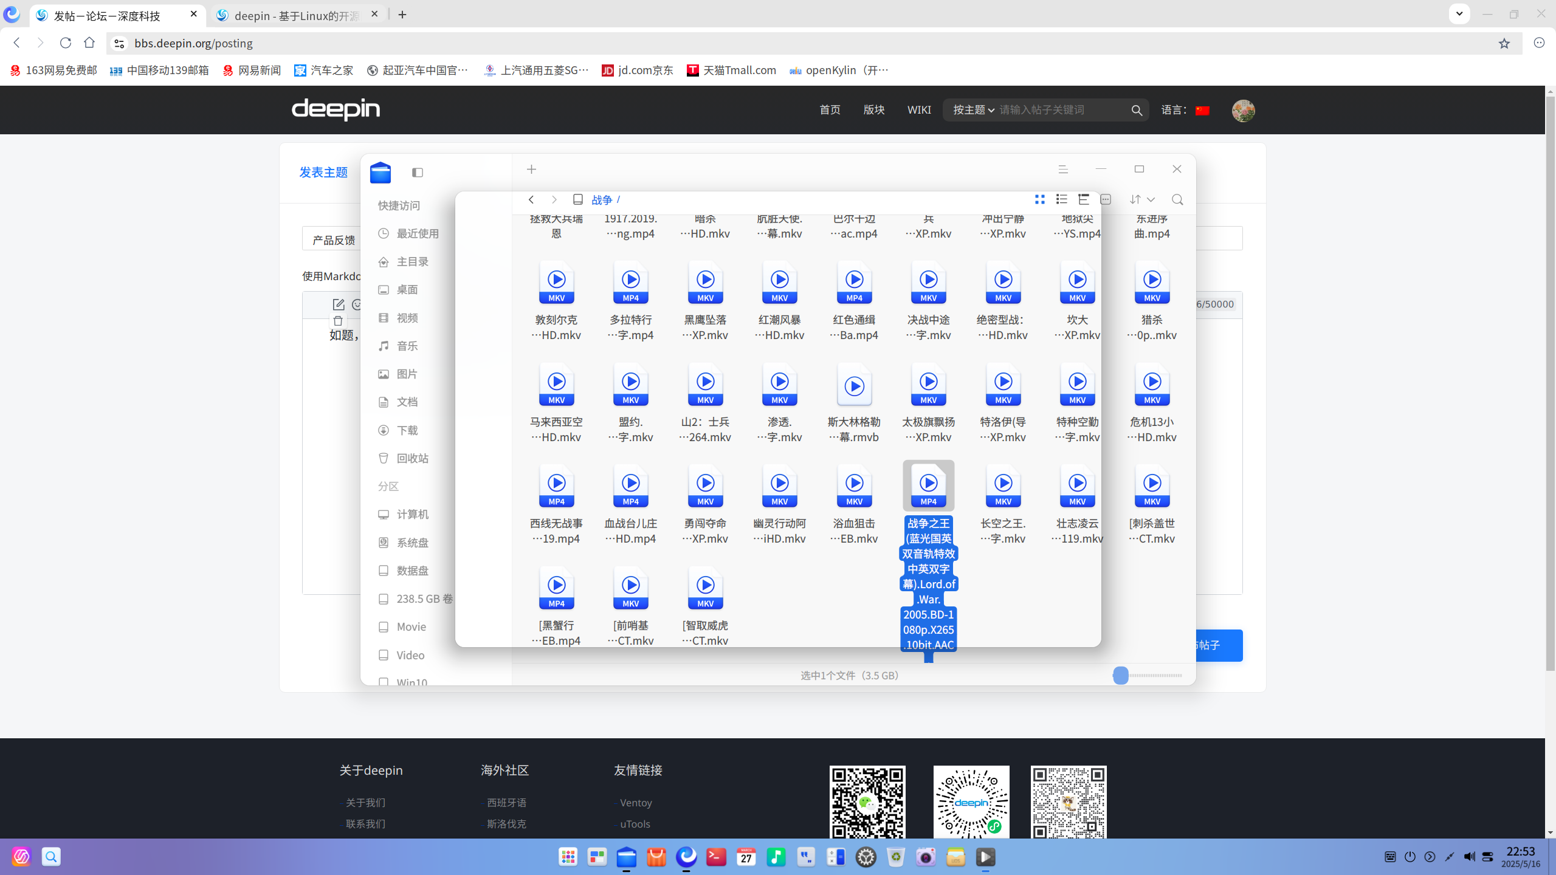The width and height of the screenshot is (1556, 875).
Task: Toggle file manager sidebar panel
Action: point(418,173)
